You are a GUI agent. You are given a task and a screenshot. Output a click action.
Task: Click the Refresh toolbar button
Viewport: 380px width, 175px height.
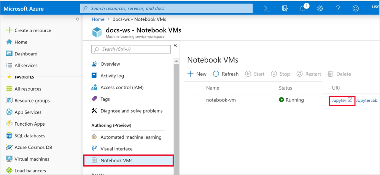226,74
